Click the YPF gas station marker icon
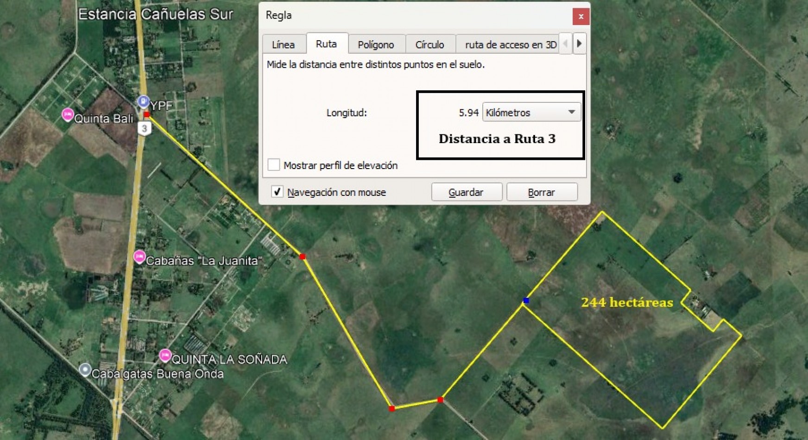Viewport: 808px width, 440px height. (143, 101)
